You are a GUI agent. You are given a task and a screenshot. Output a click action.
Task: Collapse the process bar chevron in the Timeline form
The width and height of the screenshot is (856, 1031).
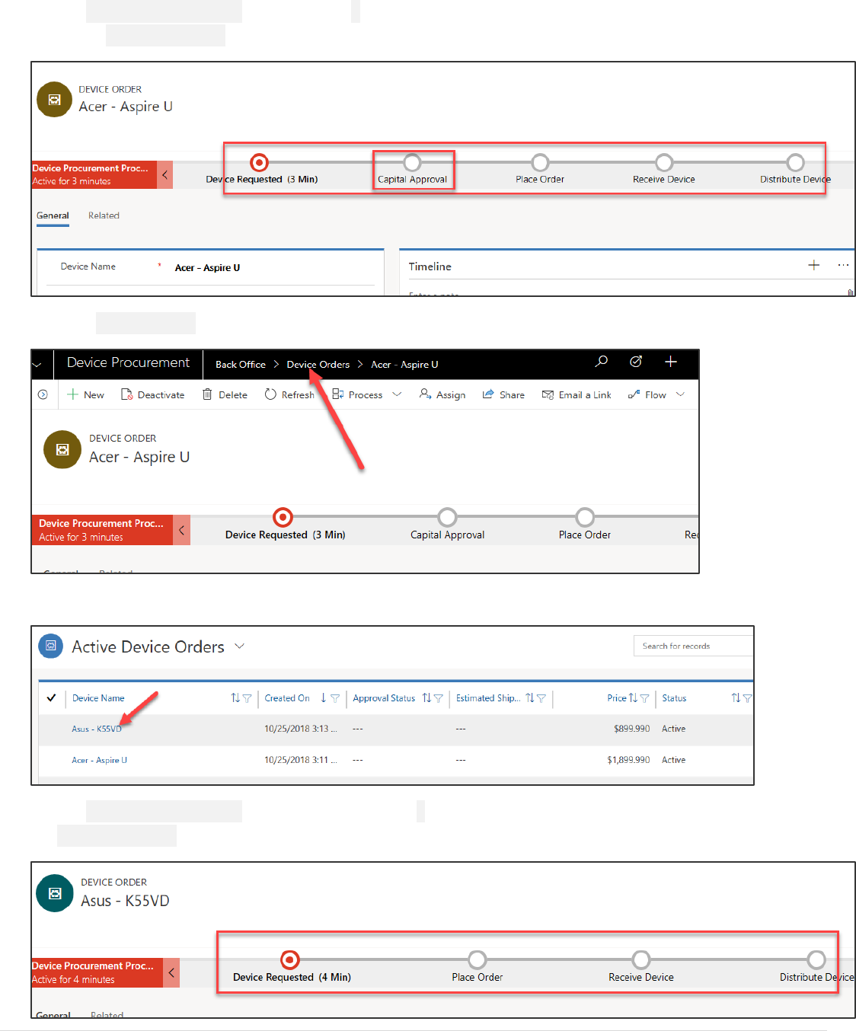(x=164, y=174)
